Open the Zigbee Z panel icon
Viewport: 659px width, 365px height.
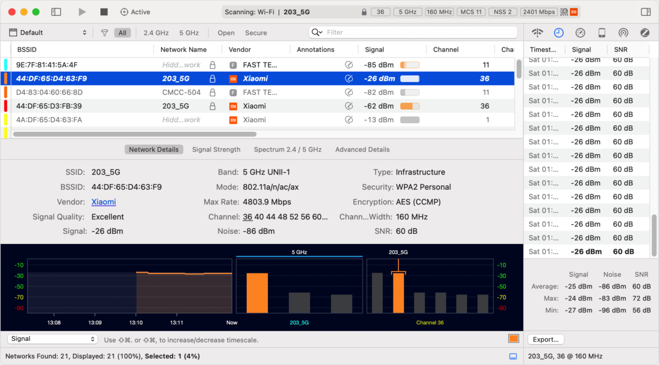pos(645,32)
